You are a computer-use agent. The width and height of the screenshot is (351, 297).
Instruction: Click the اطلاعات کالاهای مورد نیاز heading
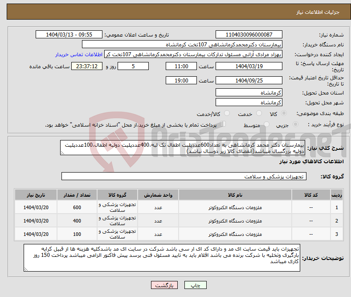(311, 161)
